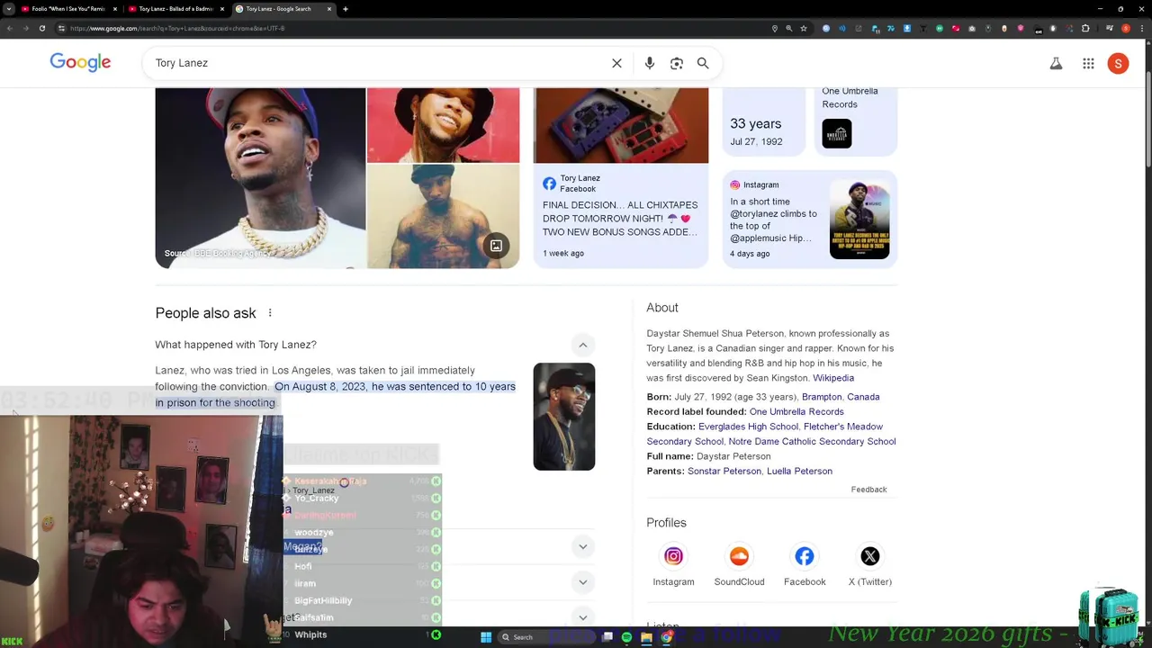The image size is (1152, 648).
Task: Reload the current page
Action: (x=41, y=28)
